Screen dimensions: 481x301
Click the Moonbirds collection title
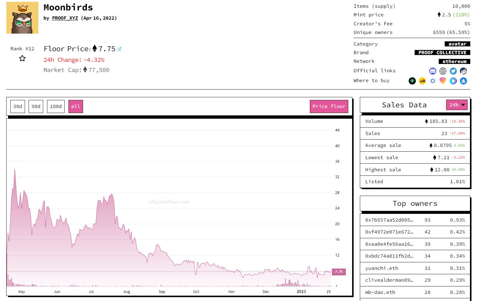(x=68, y=7)
